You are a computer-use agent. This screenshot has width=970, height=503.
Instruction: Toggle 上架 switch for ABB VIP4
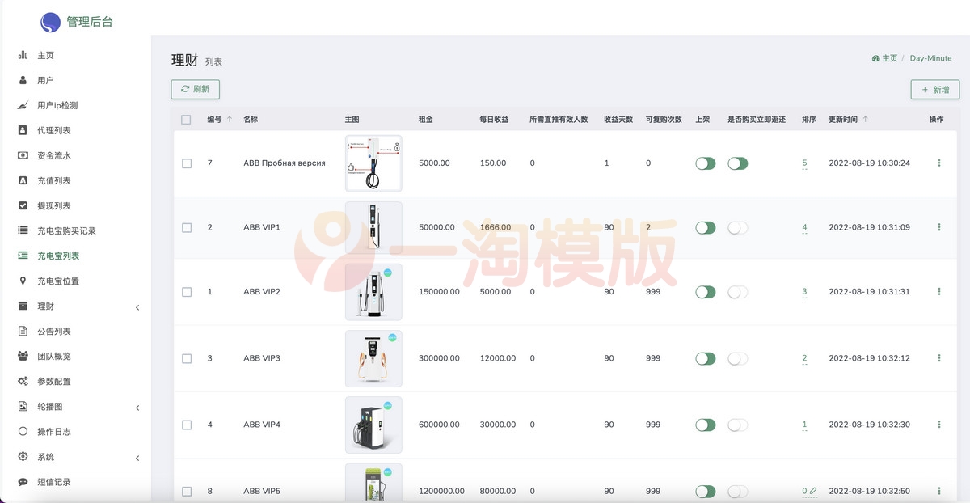706,425
